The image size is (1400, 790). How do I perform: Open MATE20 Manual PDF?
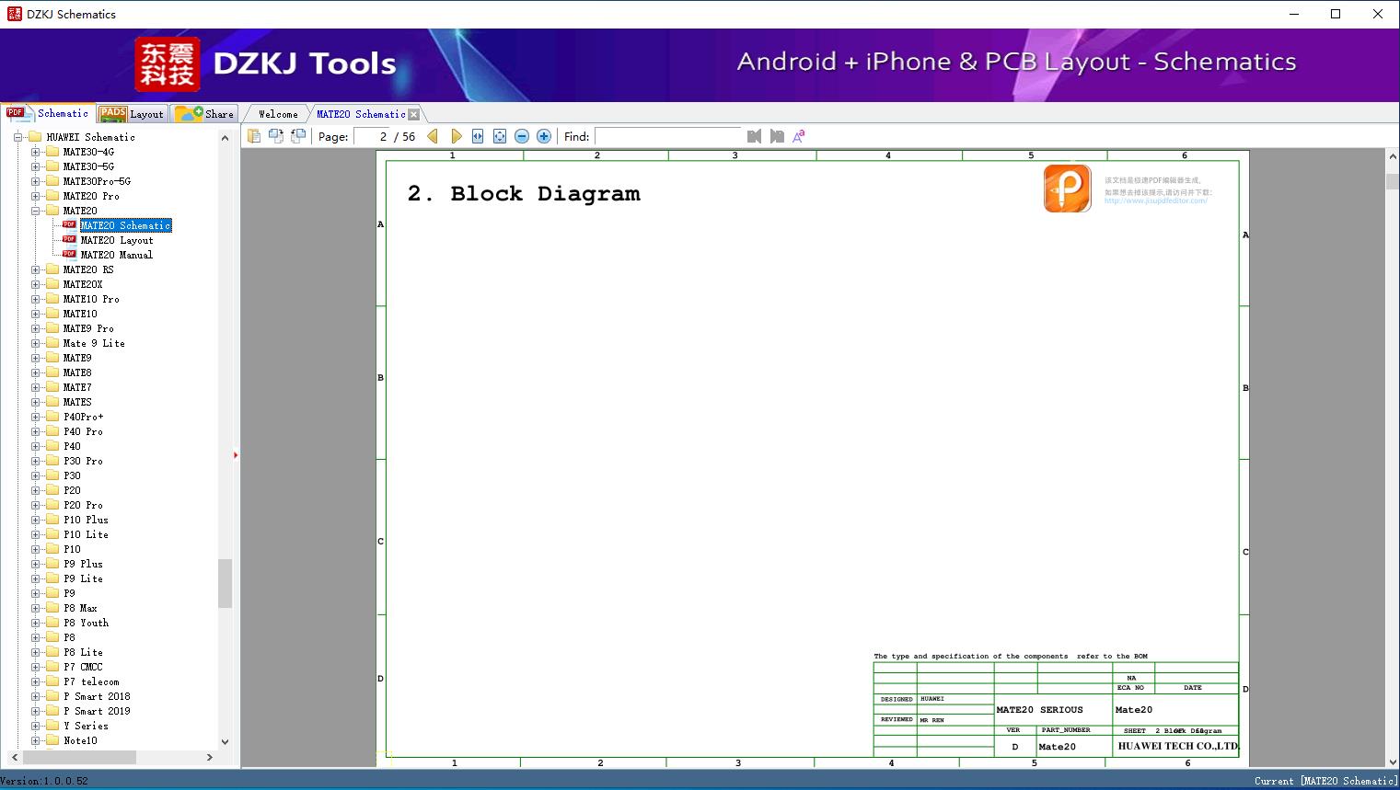click(x=117, y=255)
